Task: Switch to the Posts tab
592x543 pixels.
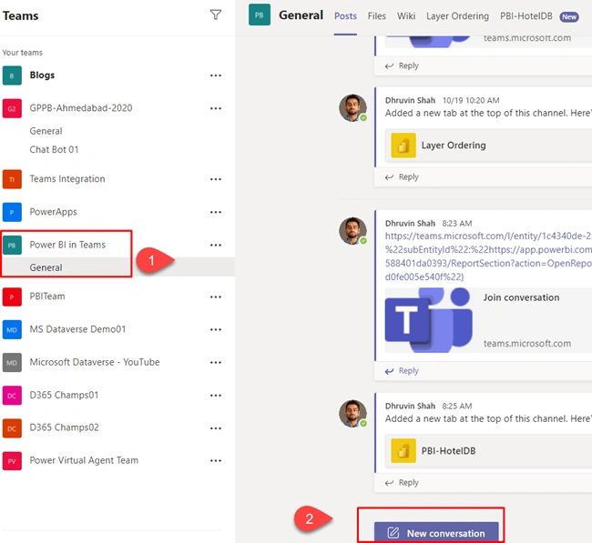Action: point(345,15)
